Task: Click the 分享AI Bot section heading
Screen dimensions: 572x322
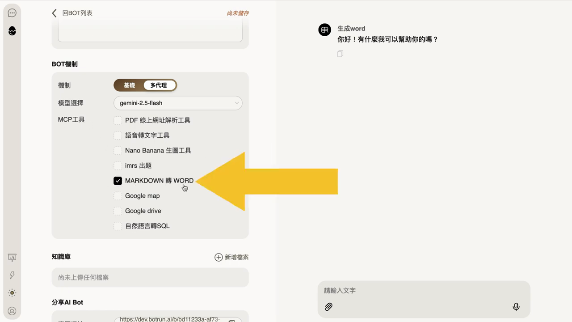Action: pos(67,302)
